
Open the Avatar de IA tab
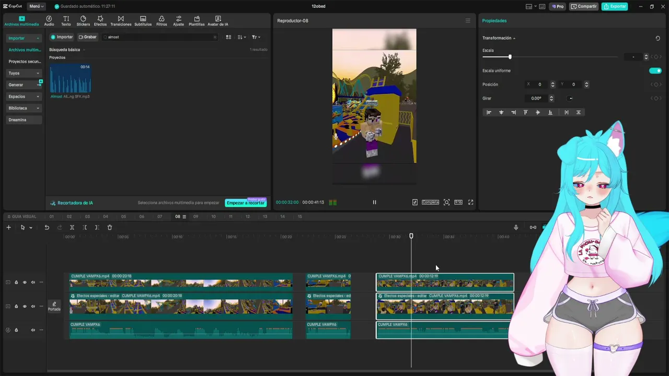click(x=218, y=21)
